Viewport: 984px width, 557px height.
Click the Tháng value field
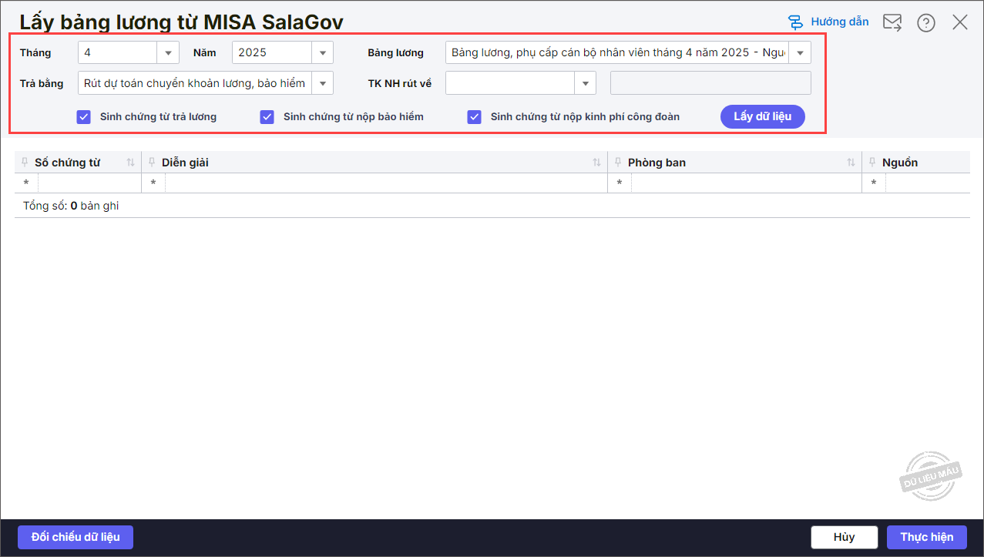point(118,52)
